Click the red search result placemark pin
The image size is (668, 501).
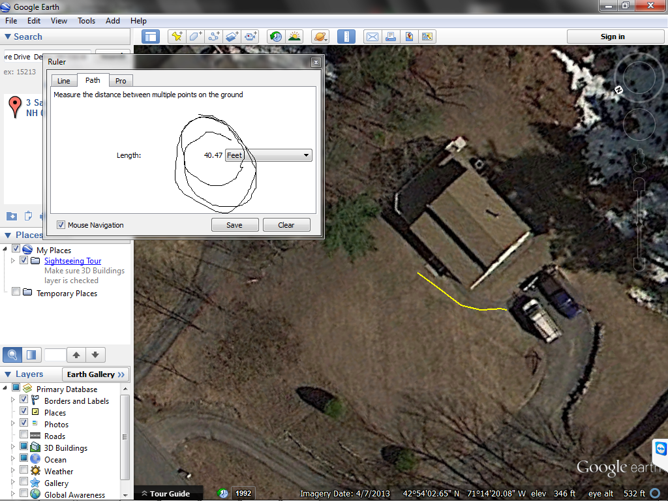[x=16, y=106]
